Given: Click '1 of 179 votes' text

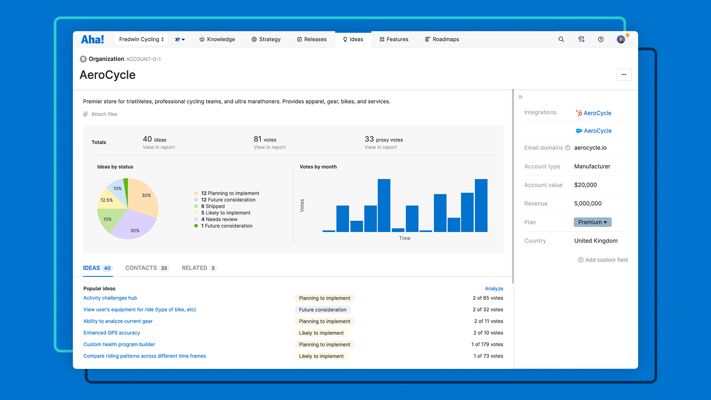Looking at the screenshot, I should (487, 344).
